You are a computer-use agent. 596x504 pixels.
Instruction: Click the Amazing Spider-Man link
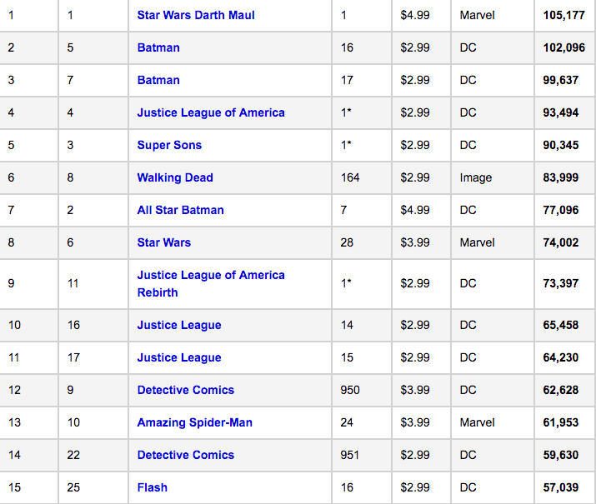click(194, 422)
